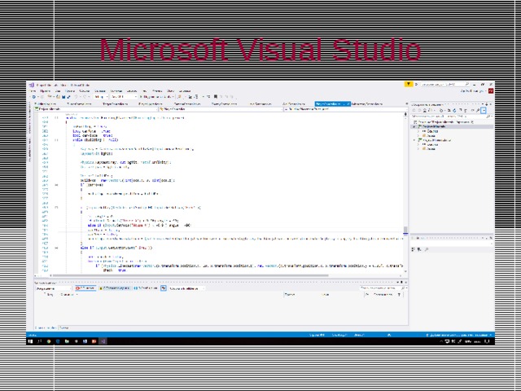Click add to source control in status bar
The width and height of the screenshot is (521, 391).
click(458, 335)
